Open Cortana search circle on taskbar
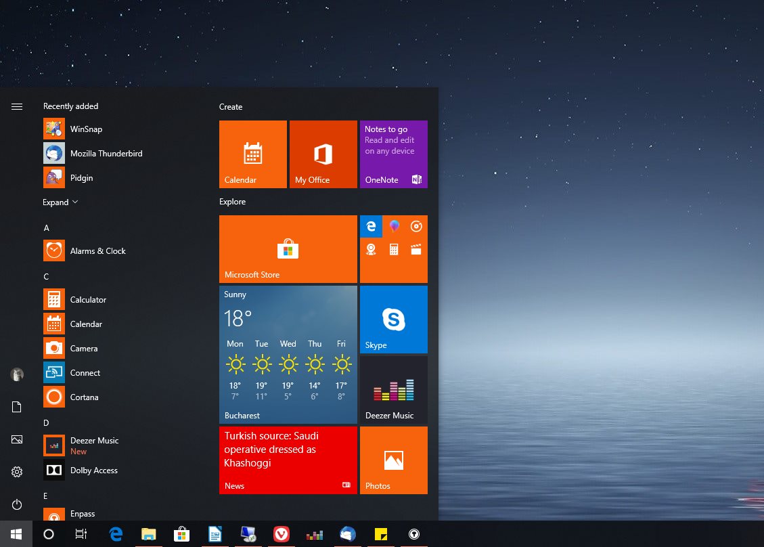Screen dimensions: 764x547 click(49, 534)
